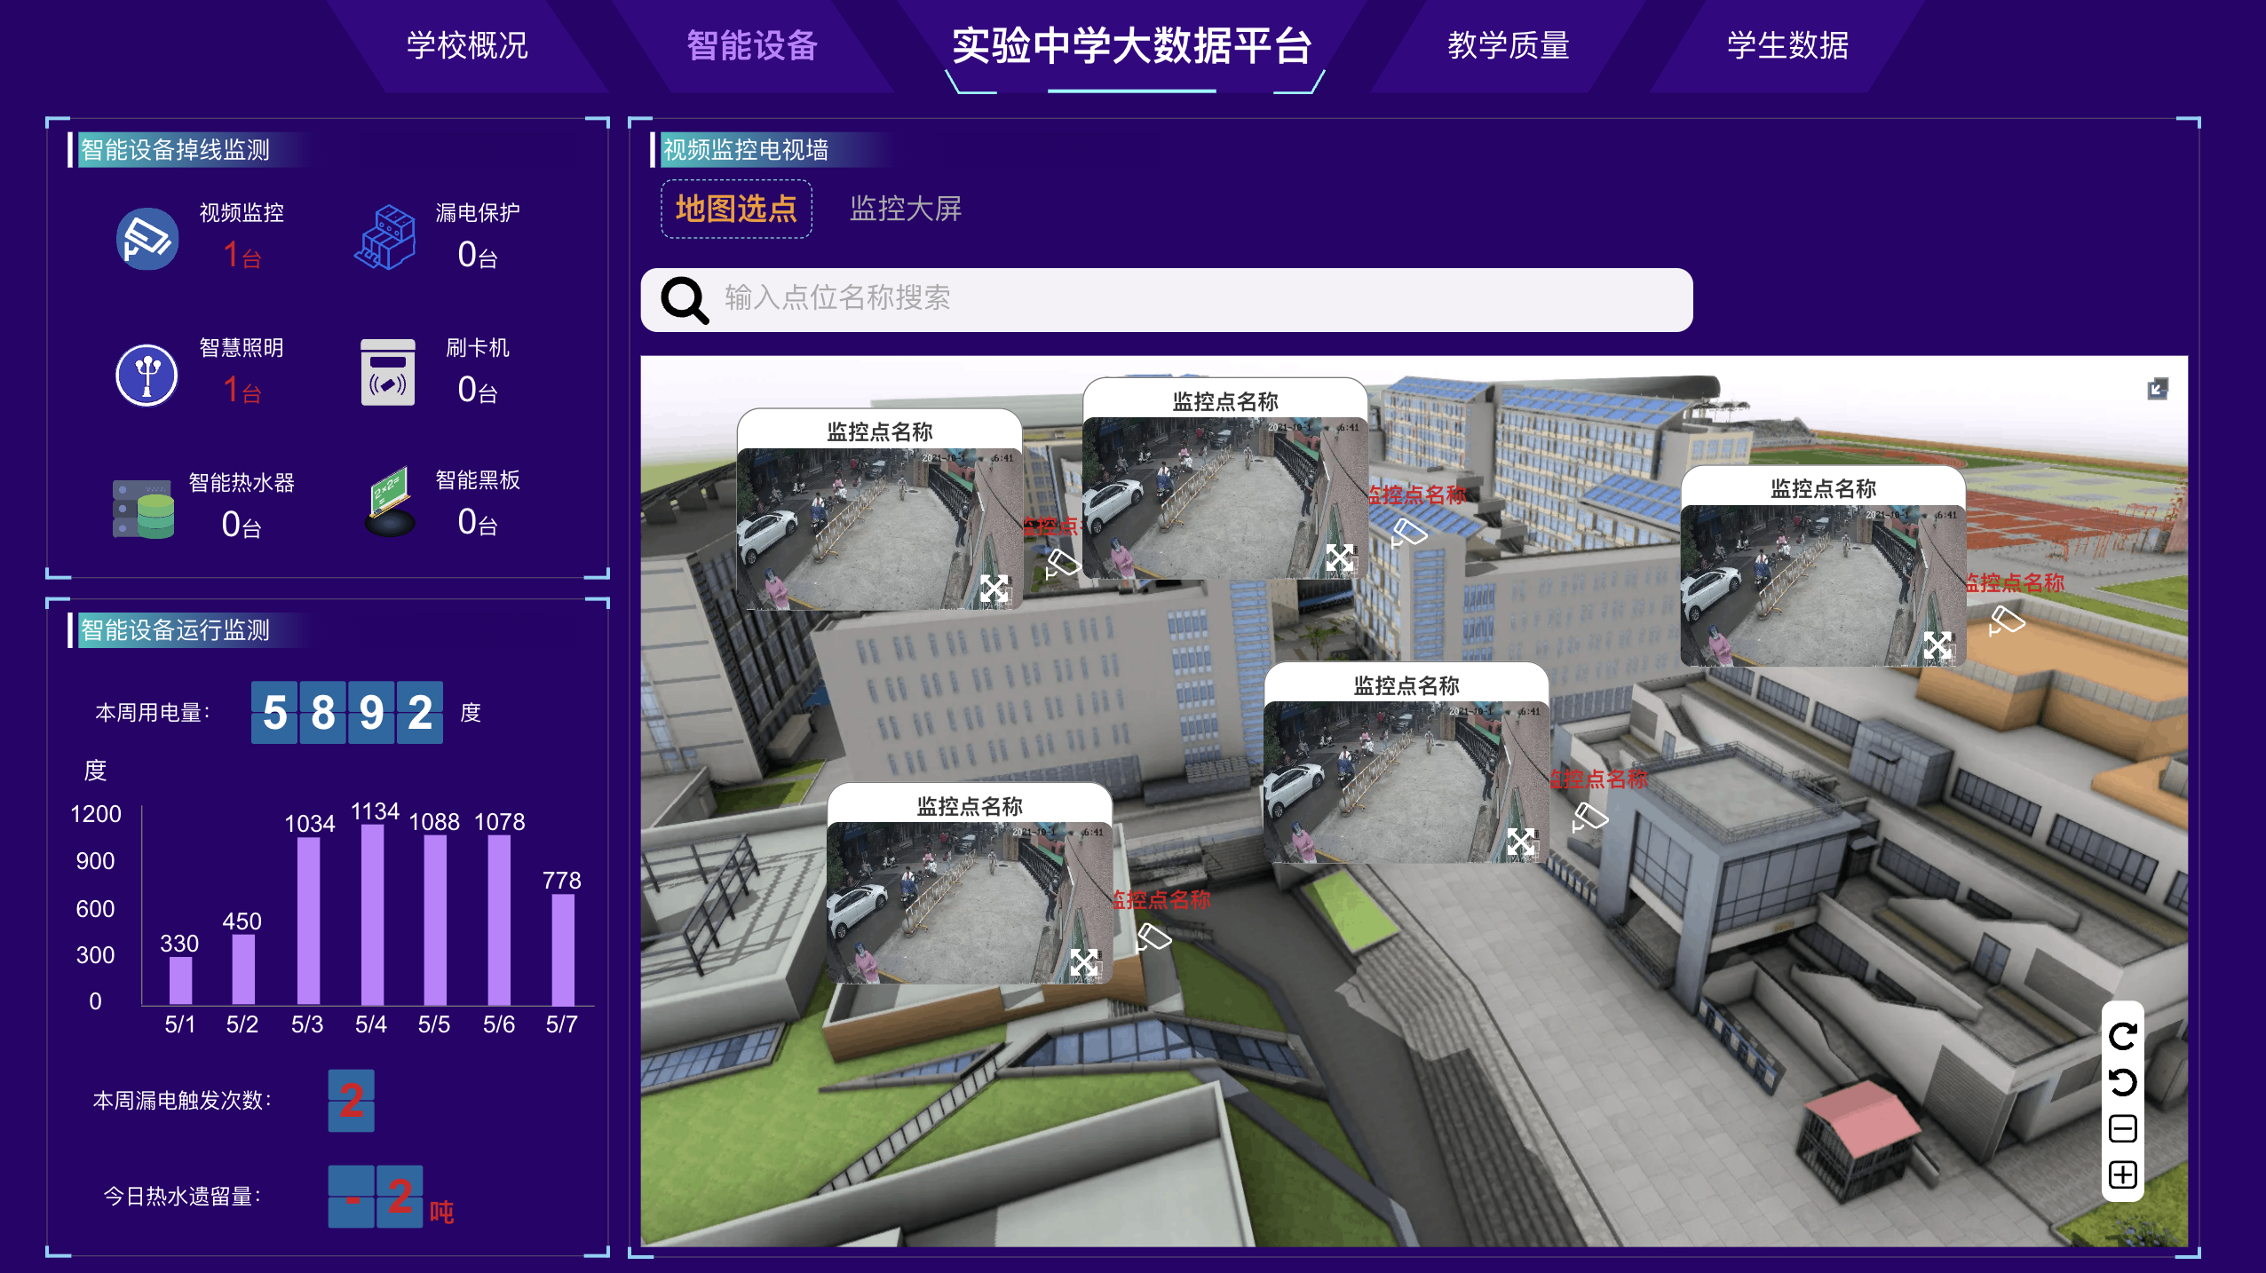Click the 视频监控 camera device icon
2266x1273 pixels.
click(x=147, y=238)
